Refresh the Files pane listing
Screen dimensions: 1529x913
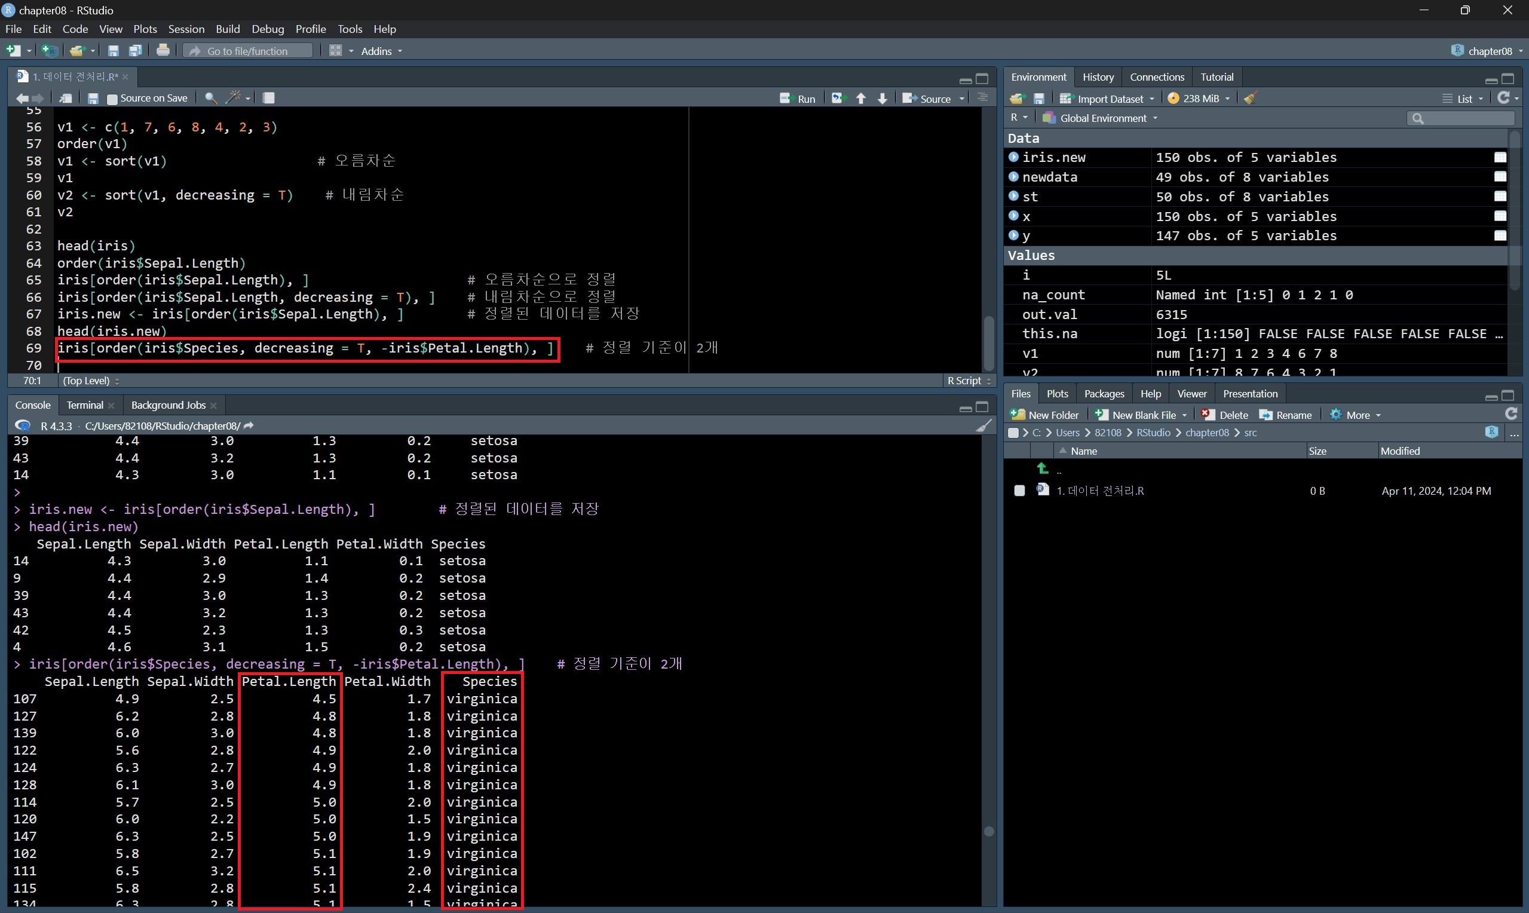(x=1510, y=414)
